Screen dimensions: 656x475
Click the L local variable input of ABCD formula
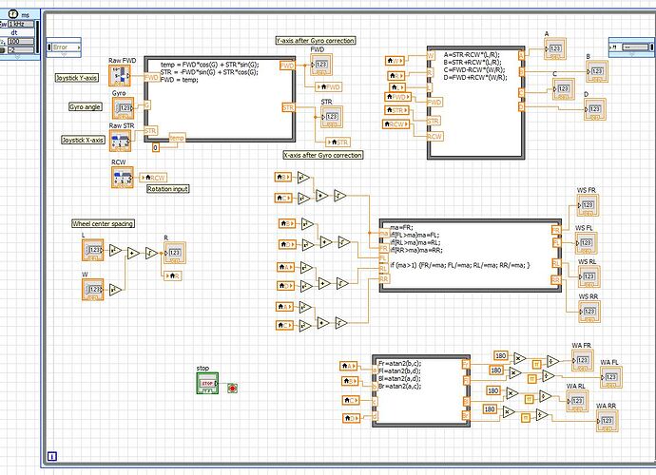point(397,87)
